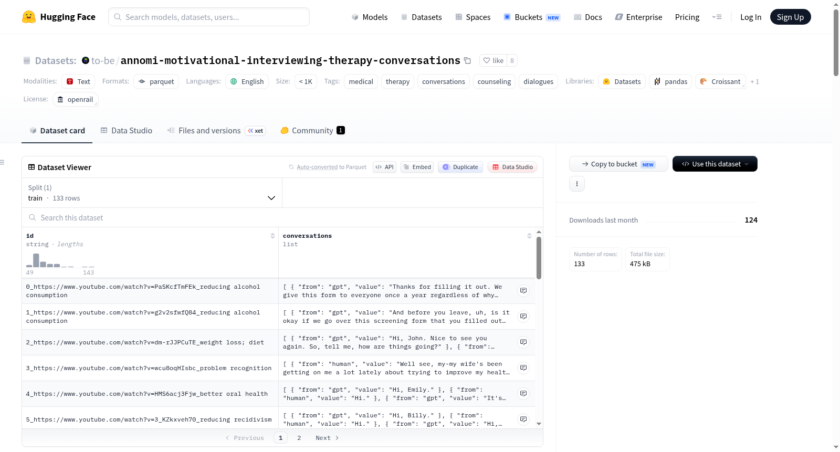Open the Docs navigation item

[587, 17]
